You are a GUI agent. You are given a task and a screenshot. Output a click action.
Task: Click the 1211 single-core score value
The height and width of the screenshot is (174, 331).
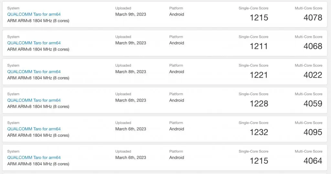pos(259,46)
